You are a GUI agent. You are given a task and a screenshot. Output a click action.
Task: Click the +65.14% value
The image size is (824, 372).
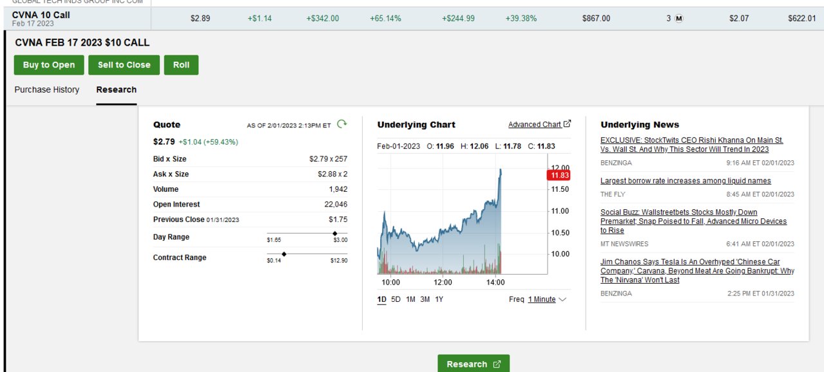click(x=385, y=19)
